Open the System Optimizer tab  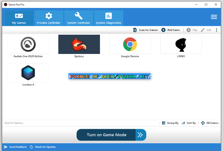[79, 18]
